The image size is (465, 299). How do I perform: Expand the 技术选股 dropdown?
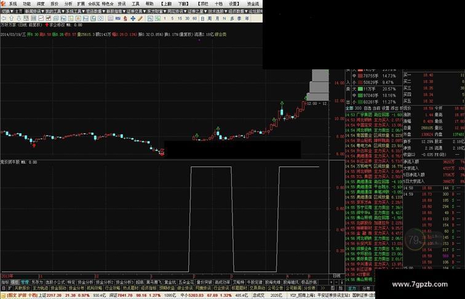217,11
